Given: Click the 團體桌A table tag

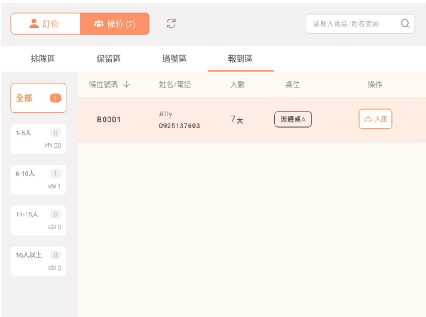Looking at the screenshot, I should 293,120.
